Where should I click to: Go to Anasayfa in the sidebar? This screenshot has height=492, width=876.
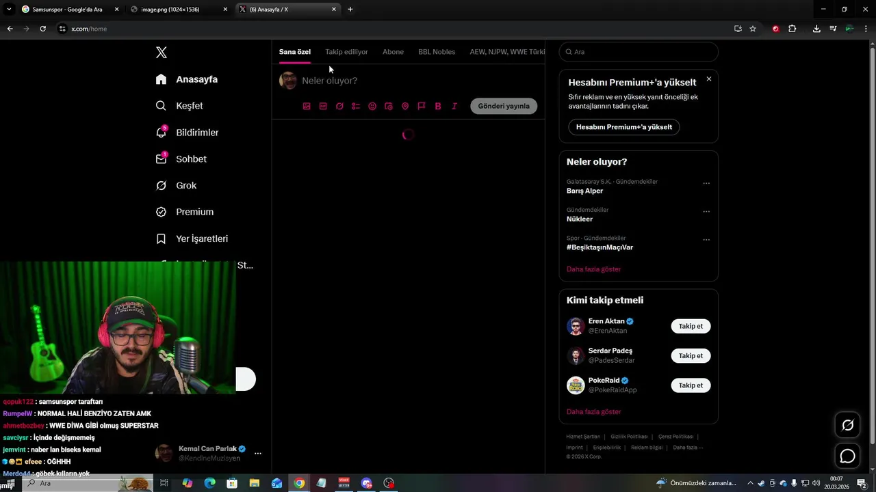point(187,79)
